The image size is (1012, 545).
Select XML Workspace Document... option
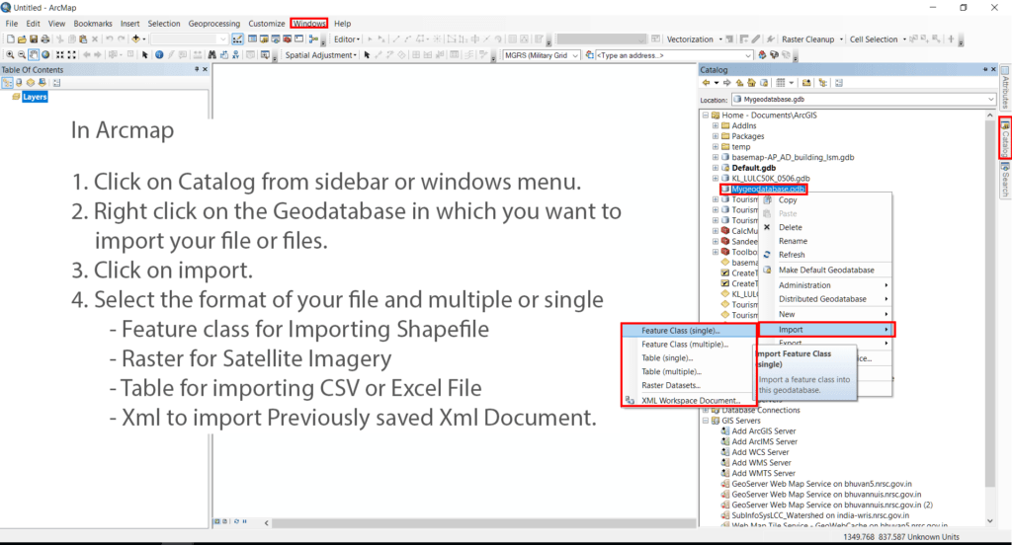coord(689,400)
